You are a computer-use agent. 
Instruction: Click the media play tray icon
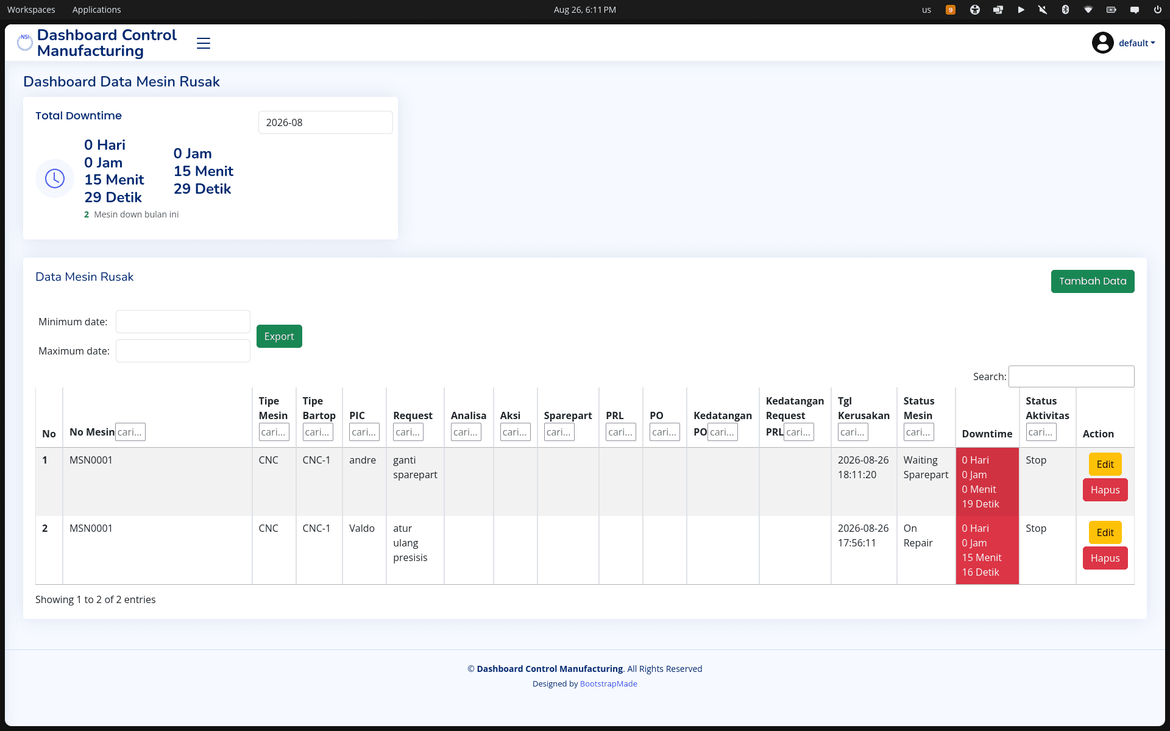click(x=1021, y=10)
